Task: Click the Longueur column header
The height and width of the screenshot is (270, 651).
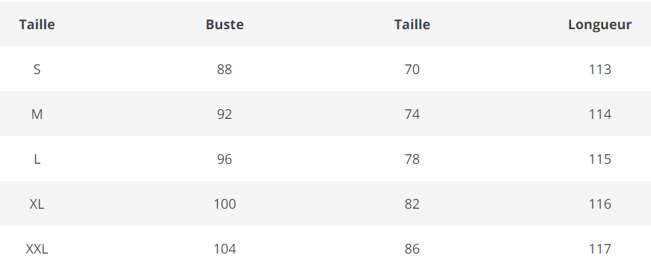Action: click(x=599, y=25)
